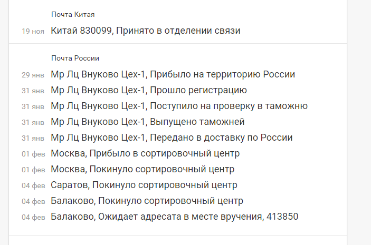Select Балаково, Ожидает адресата в месте вручения
This screenshot has width=371, height=245.
[175, 217]
